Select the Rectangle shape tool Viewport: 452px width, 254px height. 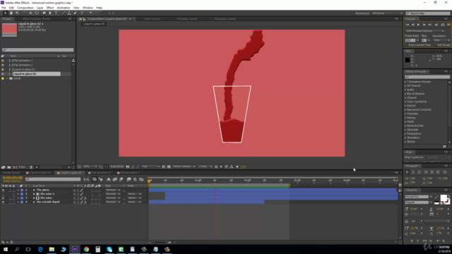click(x=44, y=13)
